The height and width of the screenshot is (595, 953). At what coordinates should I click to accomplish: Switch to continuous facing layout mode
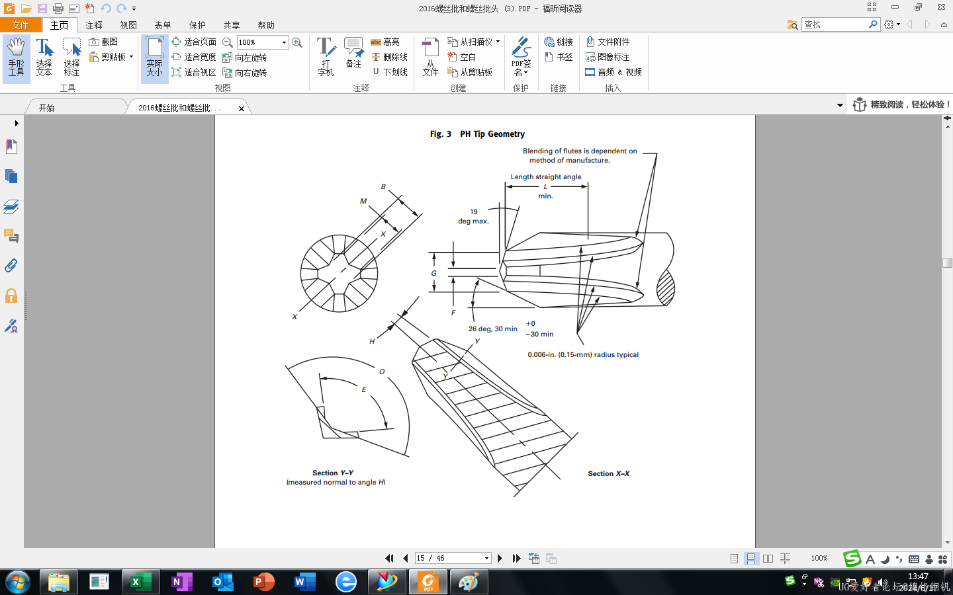(x=785, y=559)
